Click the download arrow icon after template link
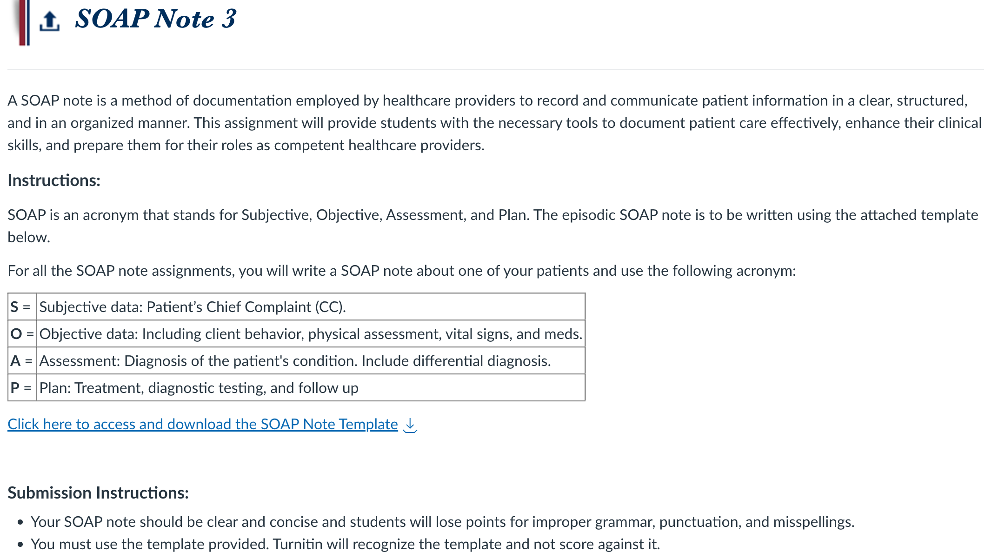998x559 pixels. 410,425
